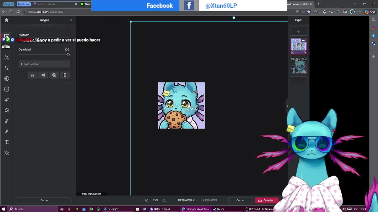This screenshot has height=212, width=378.
Task: Select the scissors cutout tool
Action: click(6, 57)
